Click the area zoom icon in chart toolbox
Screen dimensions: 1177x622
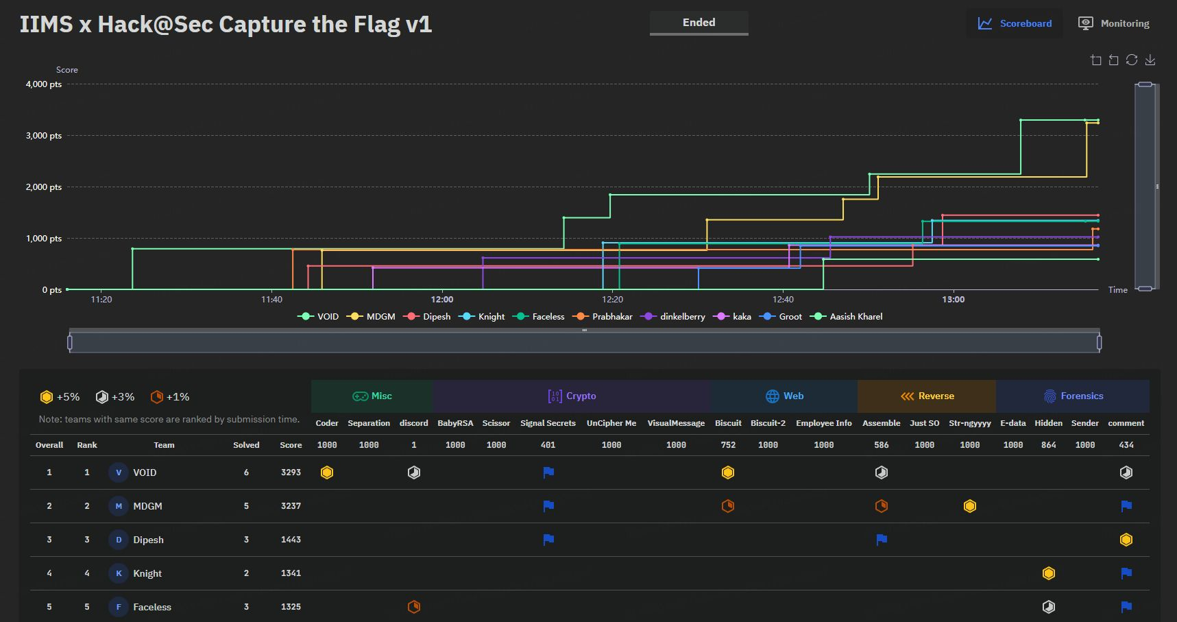(x=1095, y=60)
